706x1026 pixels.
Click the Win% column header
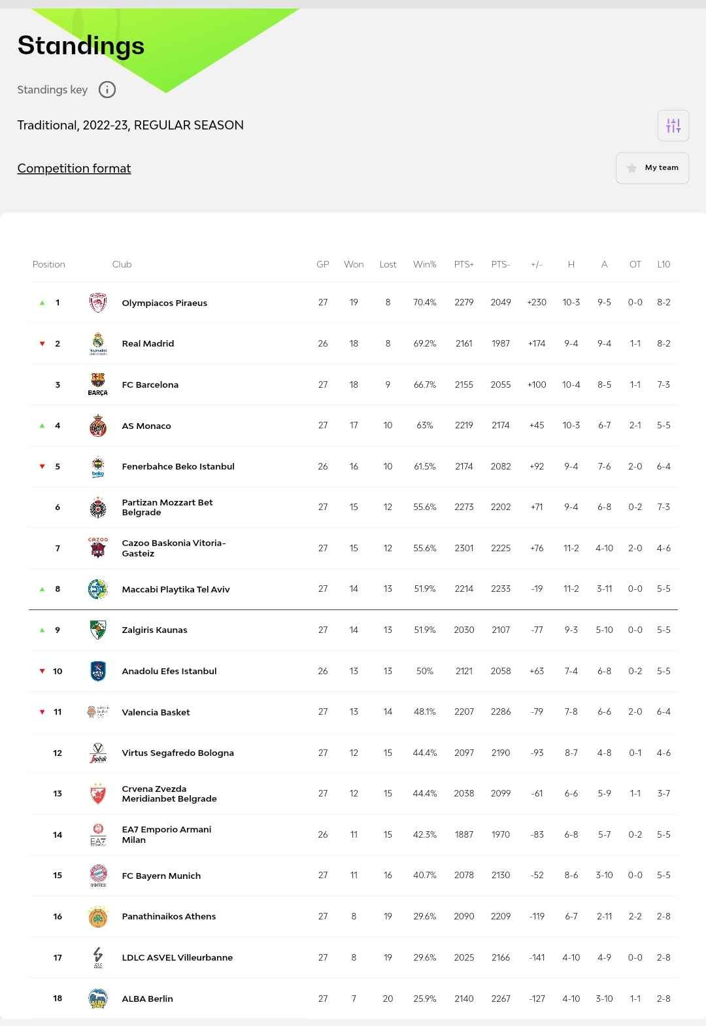click(424, 264)
